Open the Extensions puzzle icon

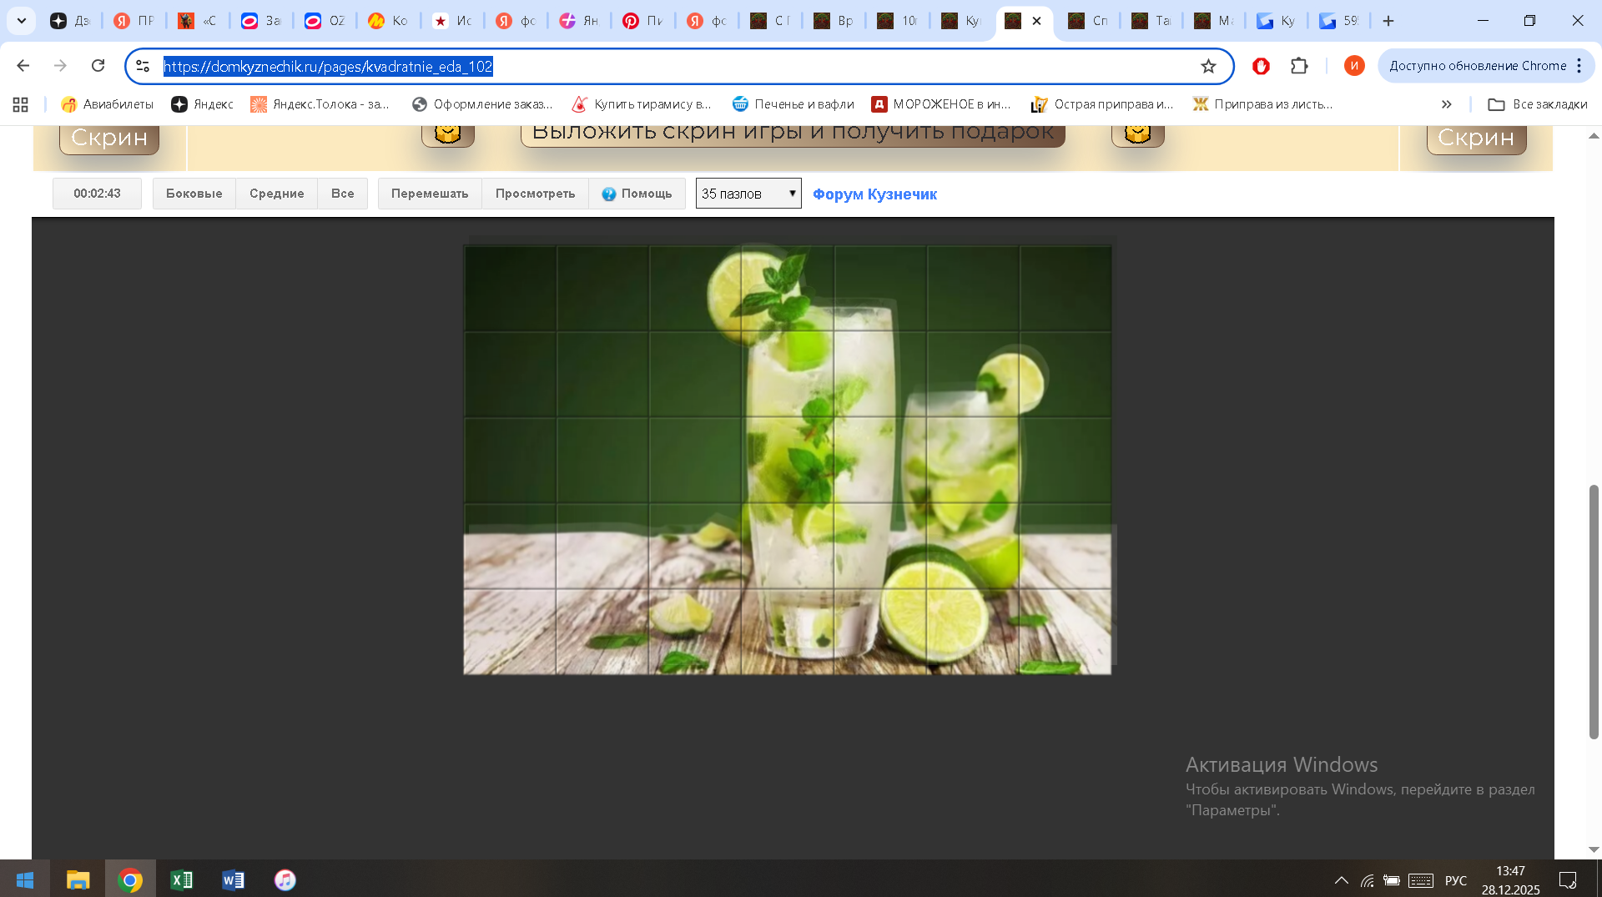point(1299,66)
